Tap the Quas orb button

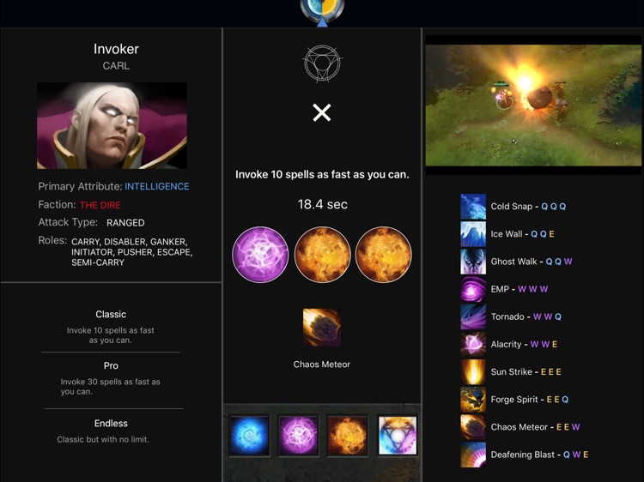coord(249,436)
